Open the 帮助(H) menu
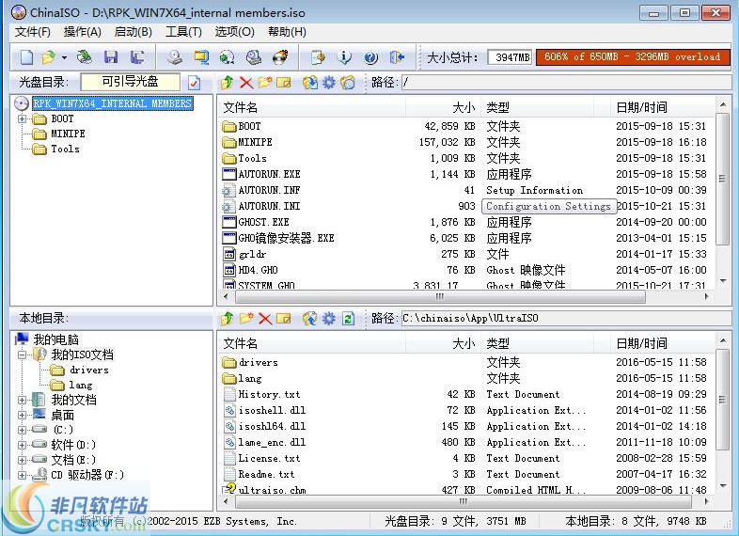 (287, 32)
